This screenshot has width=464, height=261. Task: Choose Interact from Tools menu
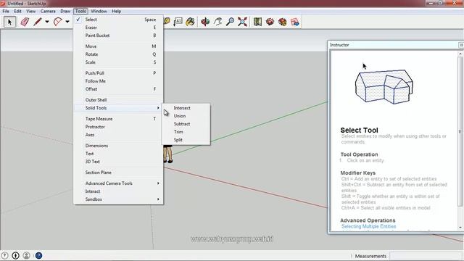(x=118, y=191)
